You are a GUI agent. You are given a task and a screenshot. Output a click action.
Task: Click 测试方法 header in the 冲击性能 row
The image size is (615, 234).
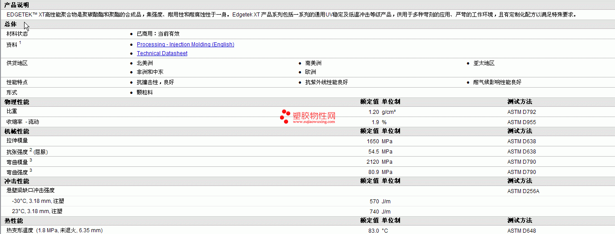tap(520, 181)
